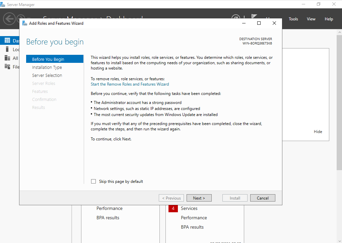Open Performance listed directly below Services

click(194, 218)
